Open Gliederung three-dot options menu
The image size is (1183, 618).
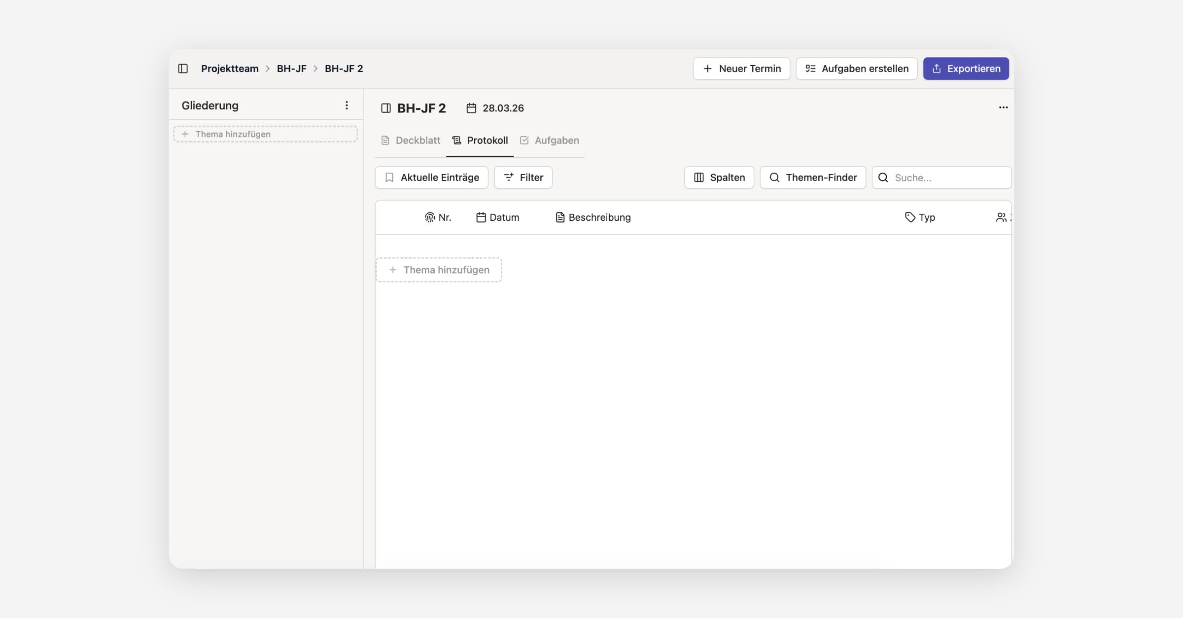(x=347, y=105)
